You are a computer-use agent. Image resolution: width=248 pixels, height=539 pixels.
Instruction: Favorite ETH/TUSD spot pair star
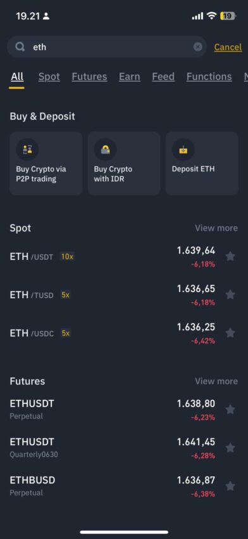point(230,295)
